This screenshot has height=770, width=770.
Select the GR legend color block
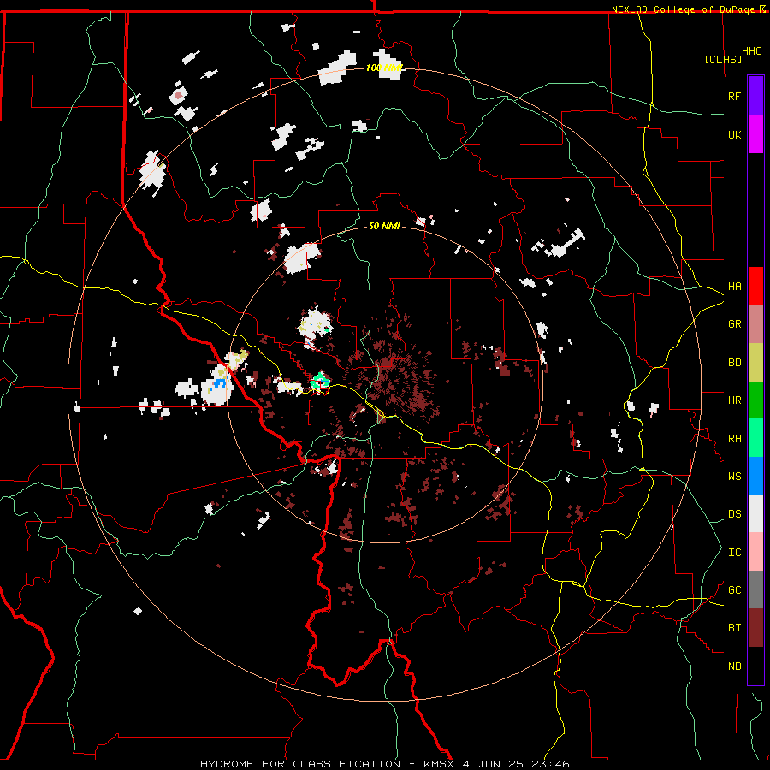(x=755, y=324)
